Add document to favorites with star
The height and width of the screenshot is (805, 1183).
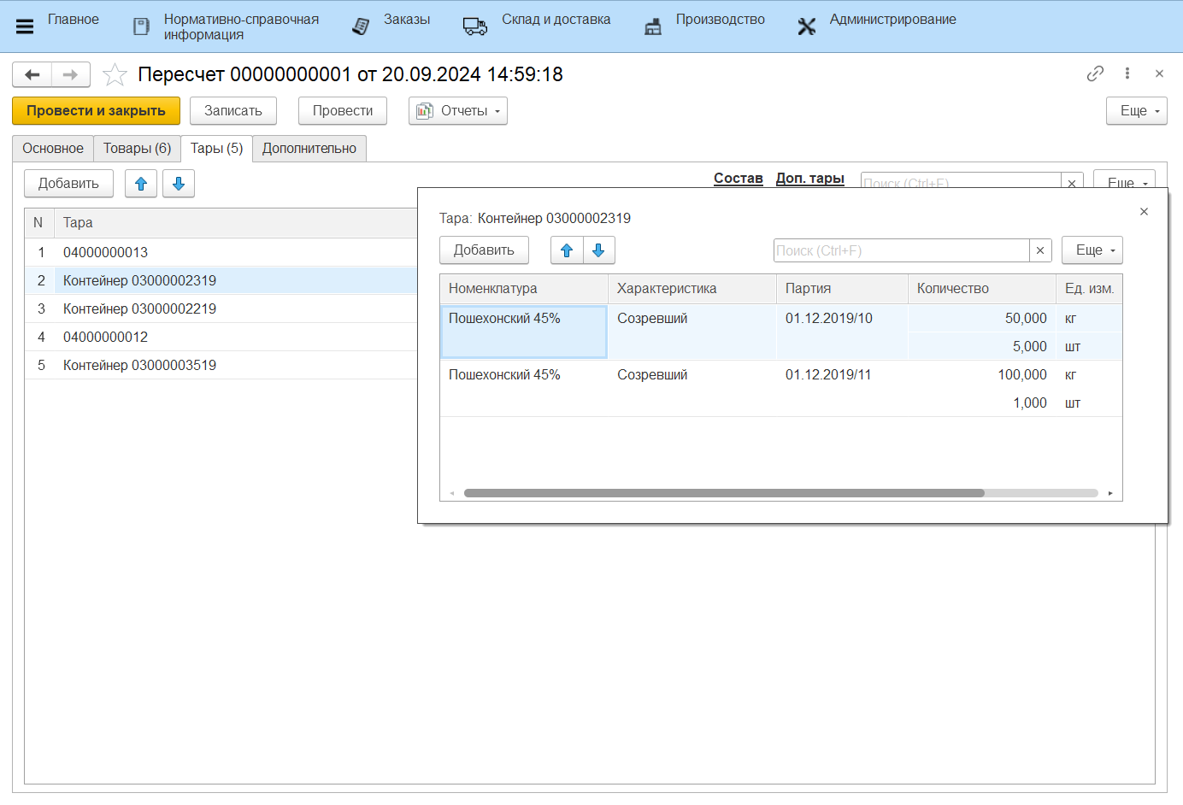click(x=115, y=75)
